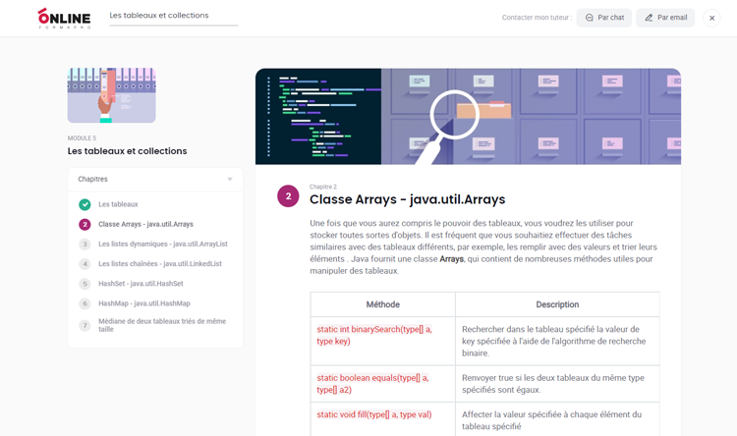This screenshot has width=737, height=436.
Task: Click the number 3 chapter badge
Action: pyautogui.click(x=85, y=244)
